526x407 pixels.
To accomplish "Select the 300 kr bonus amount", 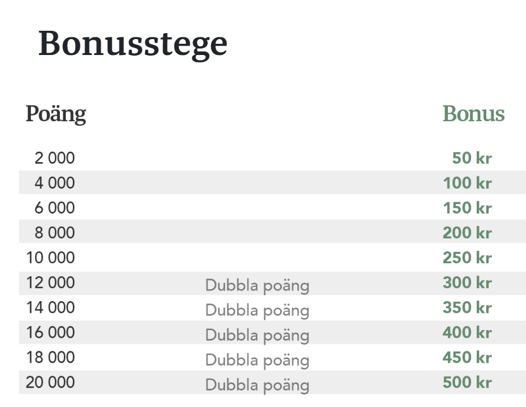I will pos(467,282).
